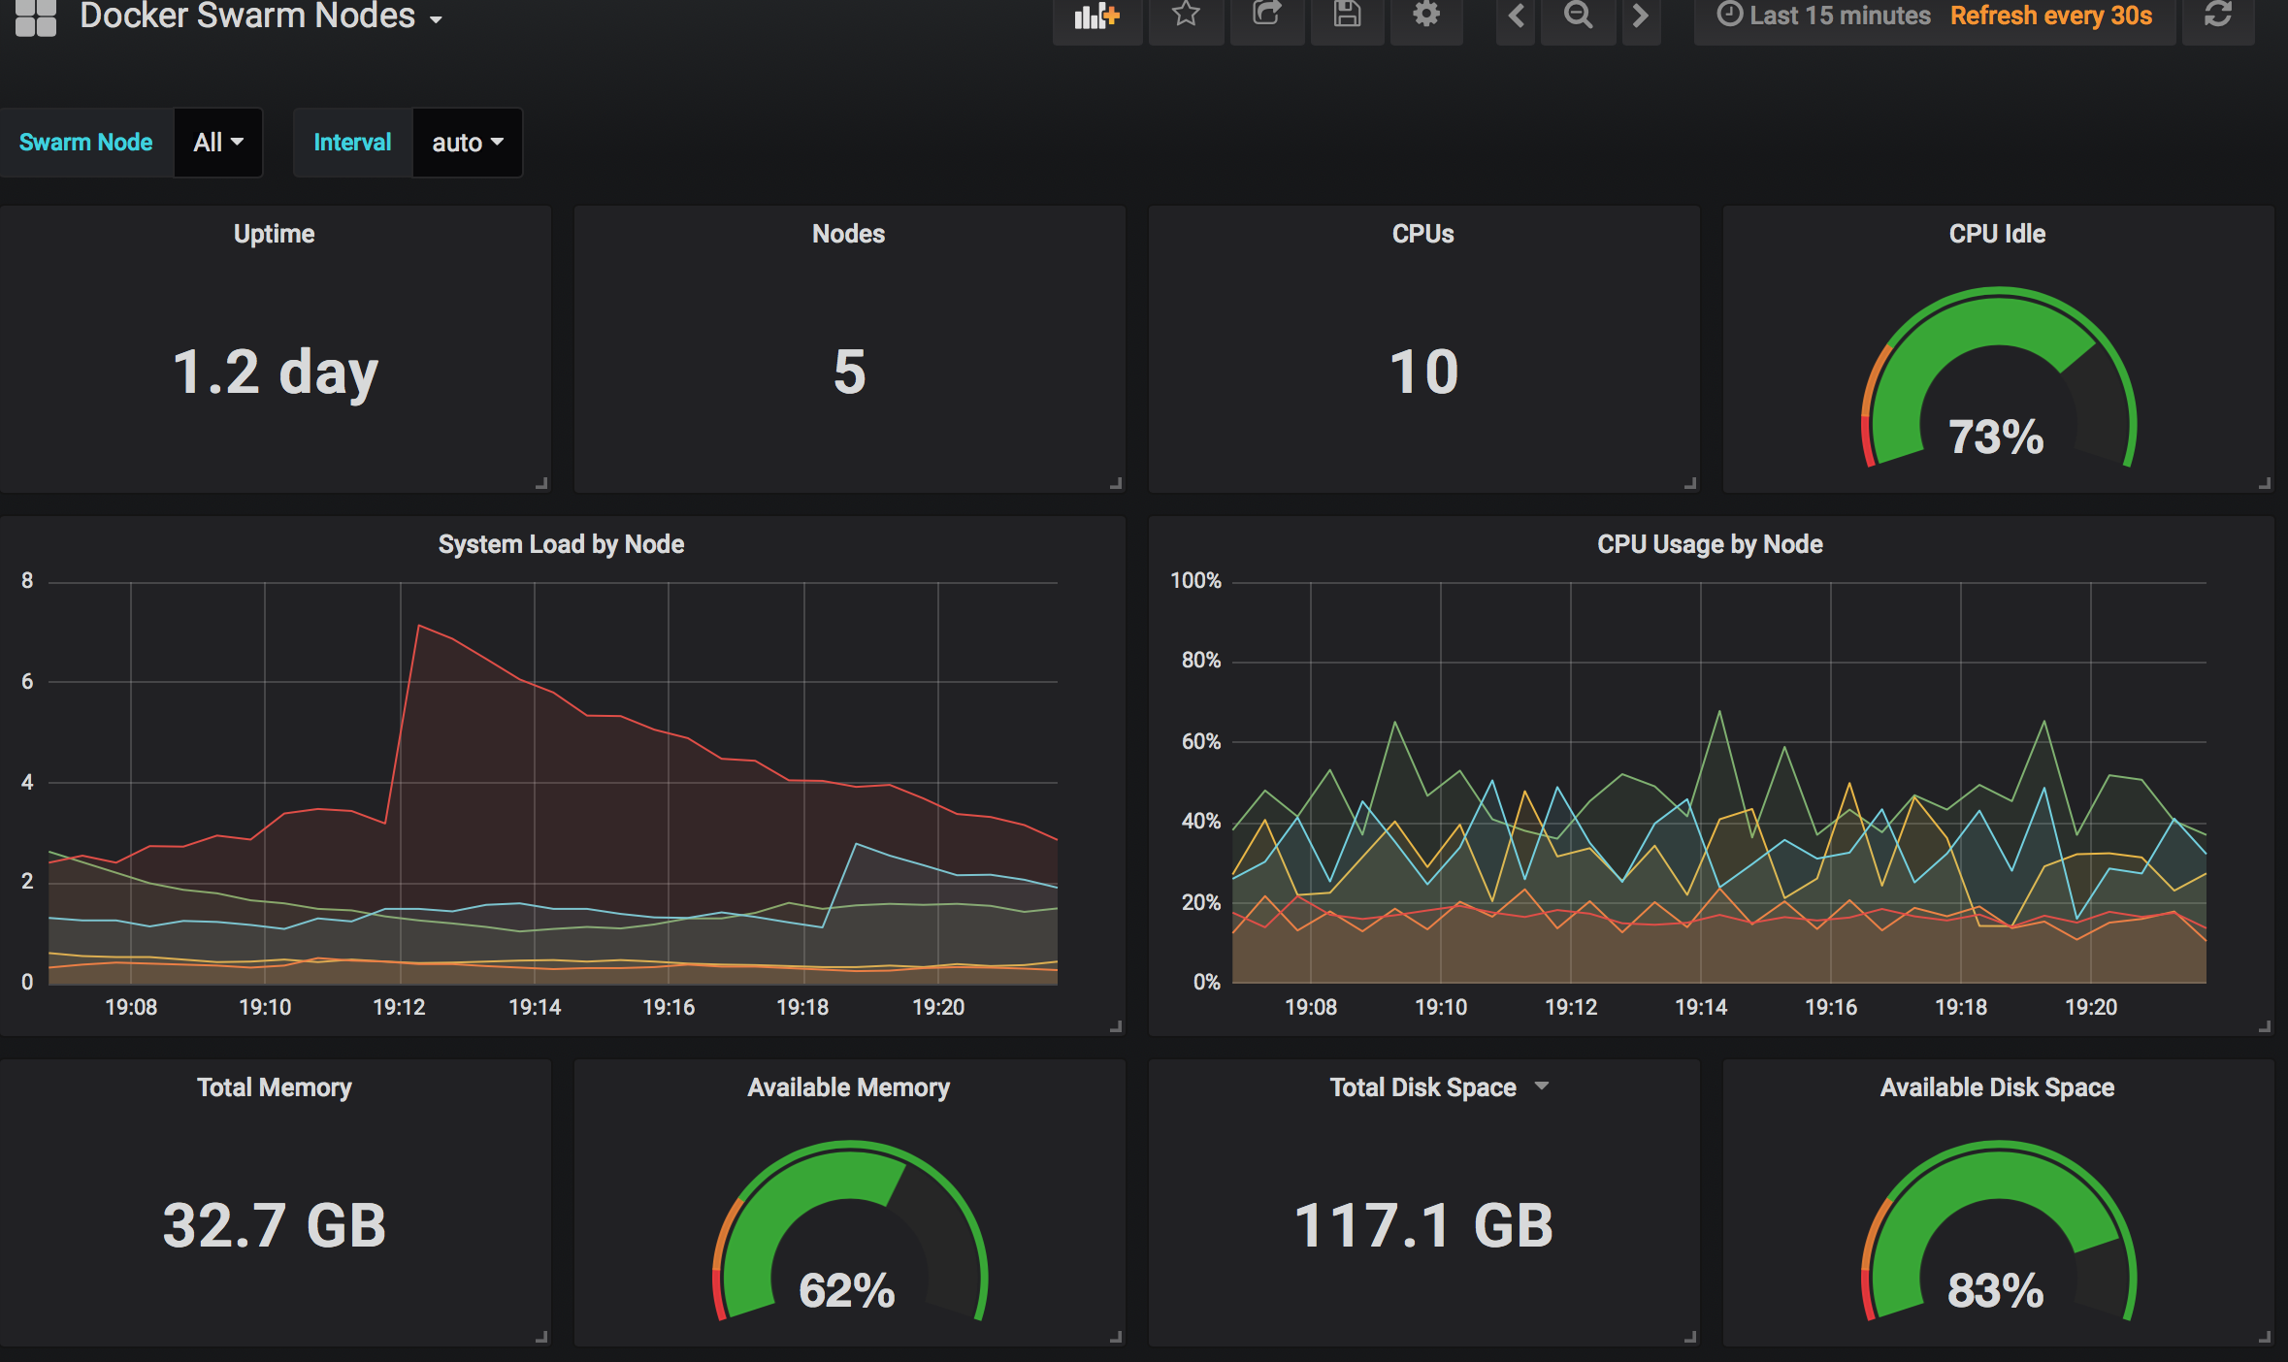Open System Load by Node panel title
This screenshot has height=1362, width=2288.
(561, 544)
